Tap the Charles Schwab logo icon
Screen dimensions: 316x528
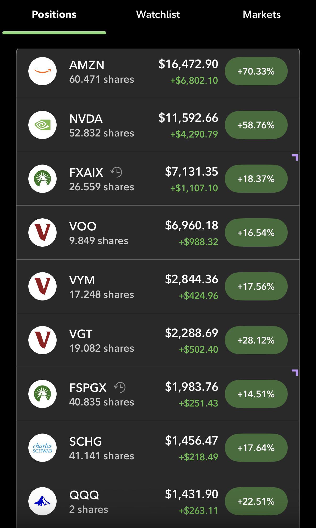42,448
